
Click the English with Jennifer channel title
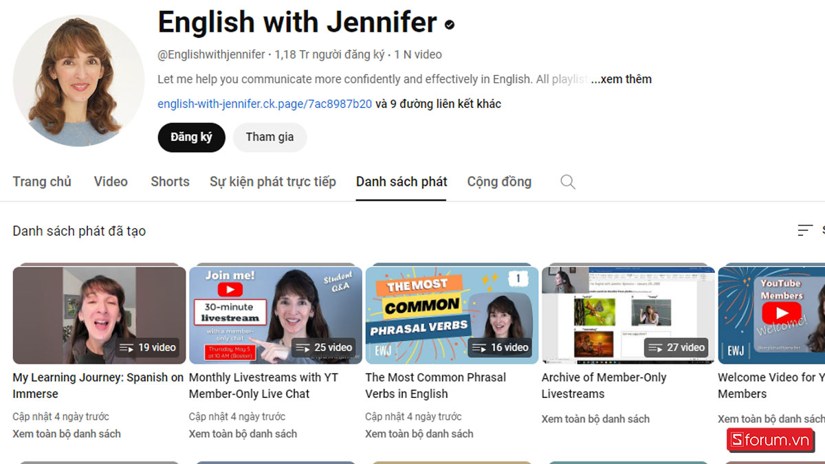click(x=298, y=23)
